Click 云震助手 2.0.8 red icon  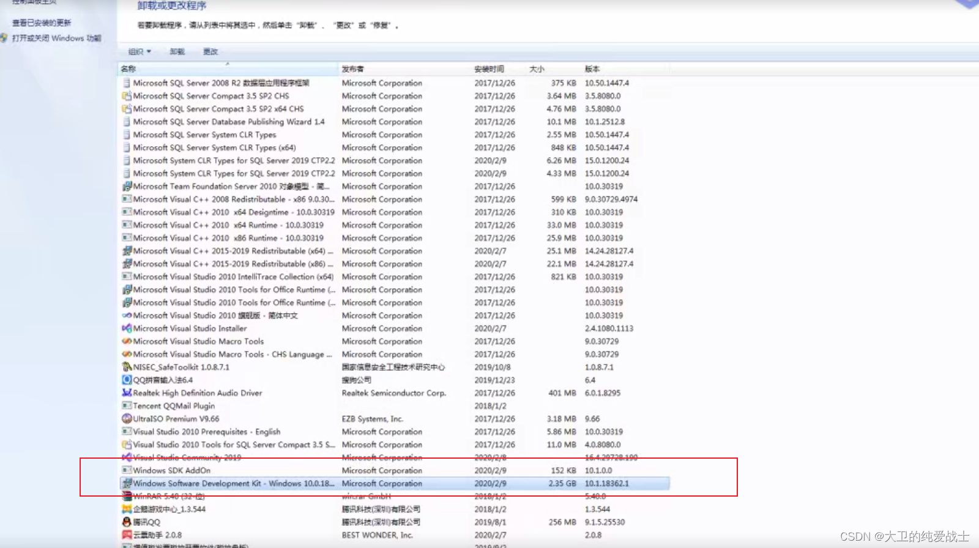pos(127,535)
